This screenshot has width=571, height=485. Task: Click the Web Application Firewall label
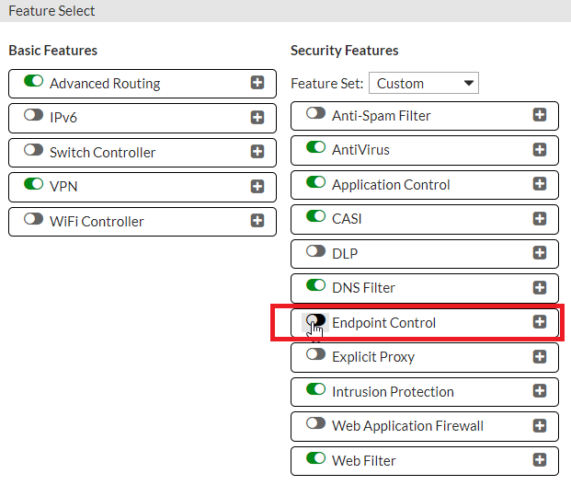(x=407, y=426)
